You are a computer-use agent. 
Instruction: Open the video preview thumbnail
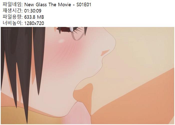coord(87,76)
